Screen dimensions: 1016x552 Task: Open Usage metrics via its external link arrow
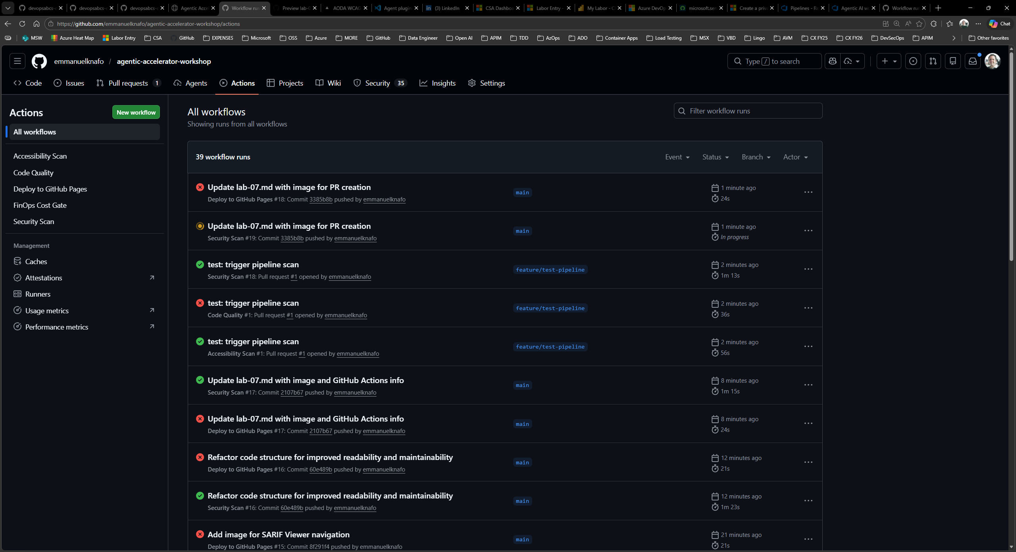click(152, 310)
